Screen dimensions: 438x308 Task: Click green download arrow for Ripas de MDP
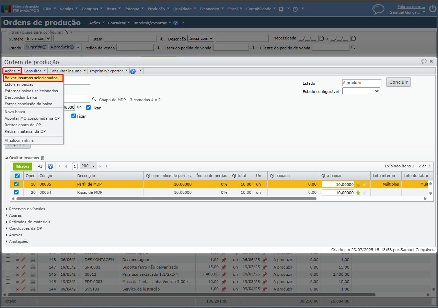pos(358,192)
